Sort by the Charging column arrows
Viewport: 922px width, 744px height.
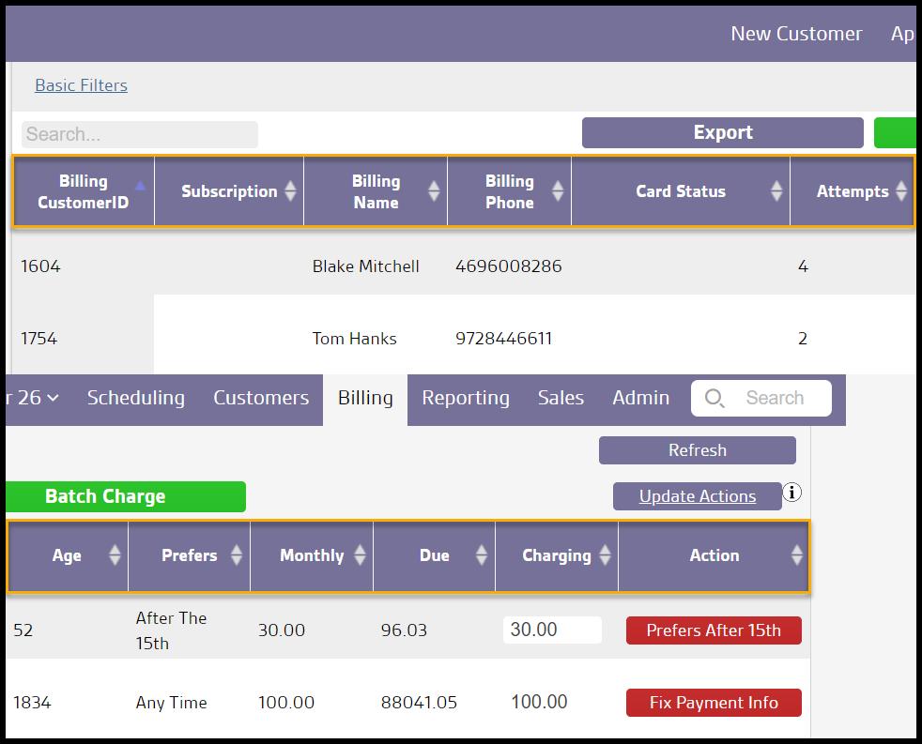click(604, 555)
